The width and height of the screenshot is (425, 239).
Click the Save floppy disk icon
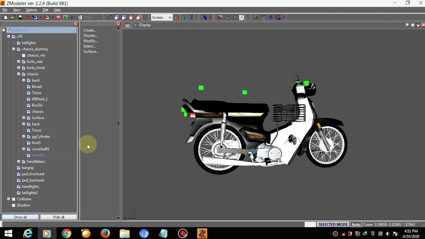20,17
